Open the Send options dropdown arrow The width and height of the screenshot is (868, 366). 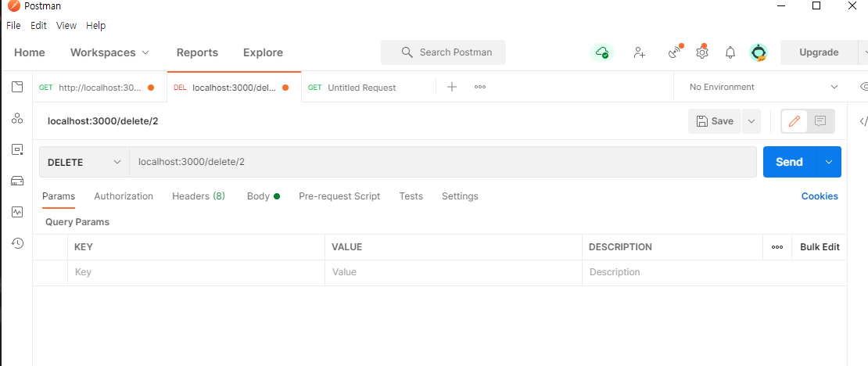point(829,162)
